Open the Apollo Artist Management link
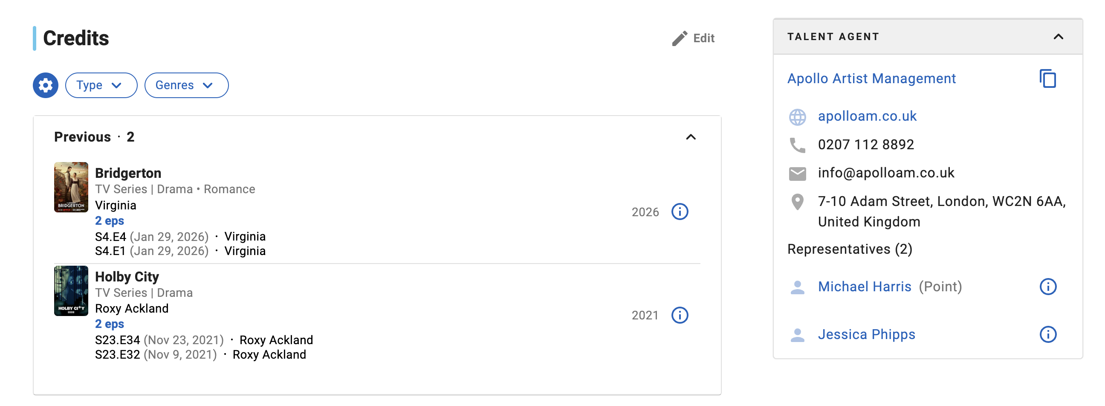Image resolution: width=1105 pixels, height=406 pixels. click(x=871, y=78)
